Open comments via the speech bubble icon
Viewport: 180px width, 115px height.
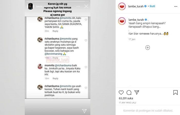click(x=129, y=92)
